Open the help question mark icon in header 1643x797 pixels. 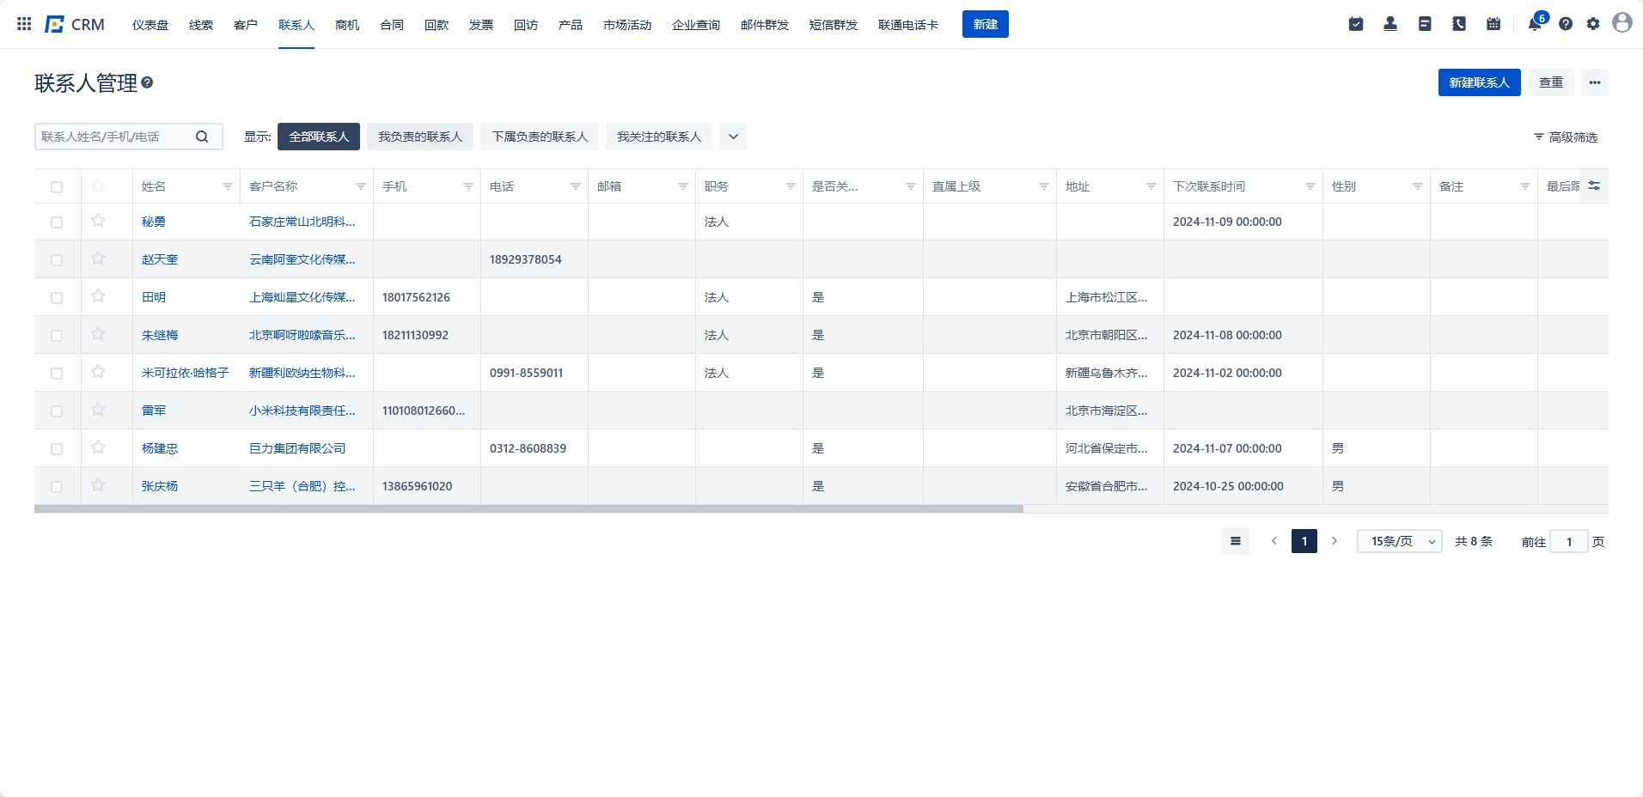pyautogui.click(x=1566, y=24)
